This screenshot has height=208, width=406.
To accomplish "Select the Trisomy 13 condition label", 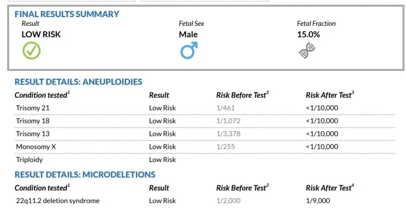I will tap(32, 134).
